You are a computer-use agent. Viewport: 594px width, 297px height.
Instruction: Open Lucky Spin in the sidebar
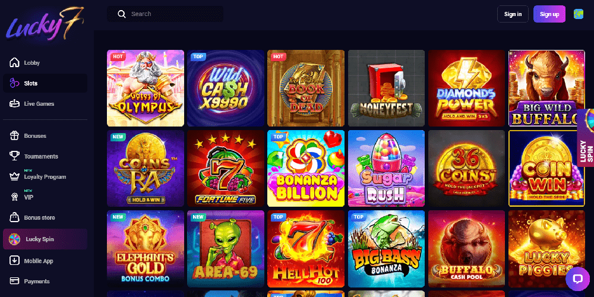(45, 239)
